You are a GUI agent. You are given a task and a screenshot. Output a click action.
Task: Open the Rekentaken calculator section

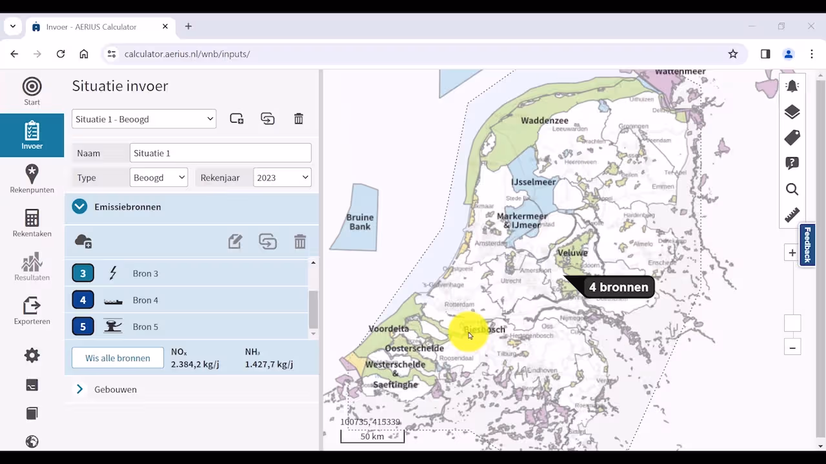click(x=32, y=223)
